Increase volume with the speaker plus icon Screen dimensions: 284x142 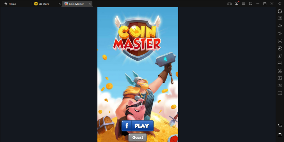(280, 26)
